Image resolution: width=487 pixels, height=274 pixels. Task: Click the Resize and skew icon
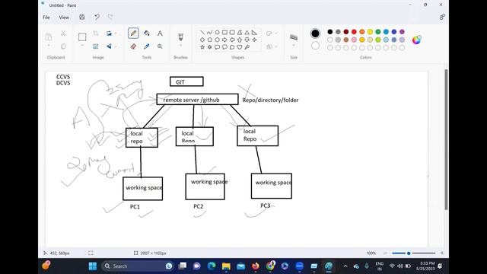(96, 46)
